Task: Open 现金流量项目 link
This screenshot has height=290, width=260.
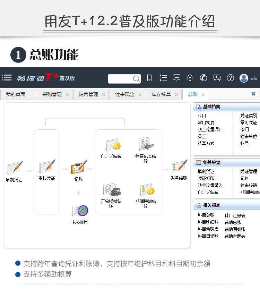Action: [x=210, y=129]
